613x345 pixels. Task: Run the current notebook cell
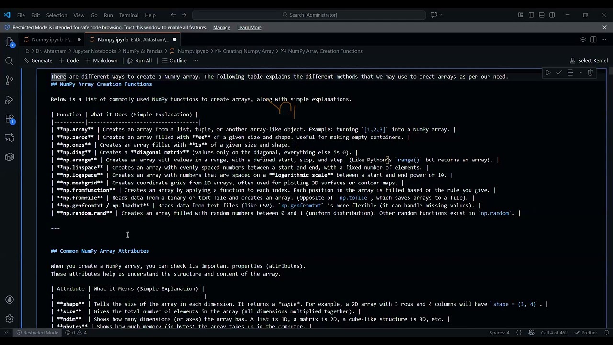[x=548, y=72]
